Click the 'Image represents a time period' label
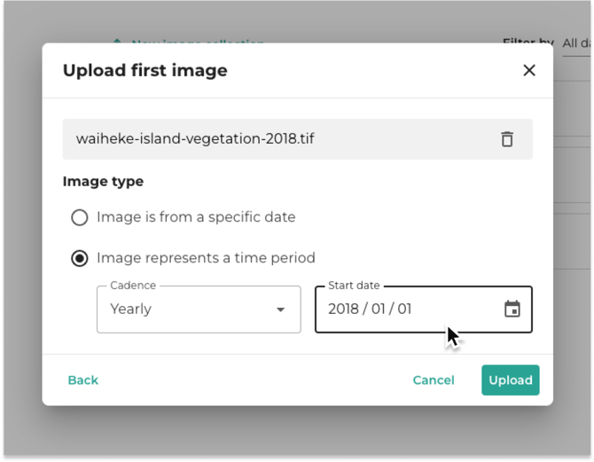The height and width of the screenshot is (462, 594). click(x=206, y=258)
